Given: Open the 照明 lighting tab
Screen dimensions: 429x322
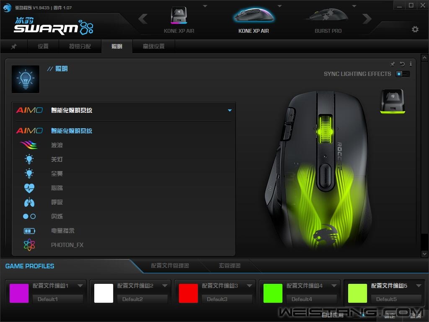Looking at the screenshot, I should (x=117, y=46).
